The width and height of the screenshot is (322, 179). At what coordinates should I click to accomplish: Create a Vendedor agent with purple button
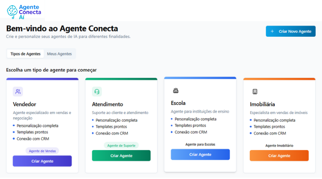[x=42, y=161]
